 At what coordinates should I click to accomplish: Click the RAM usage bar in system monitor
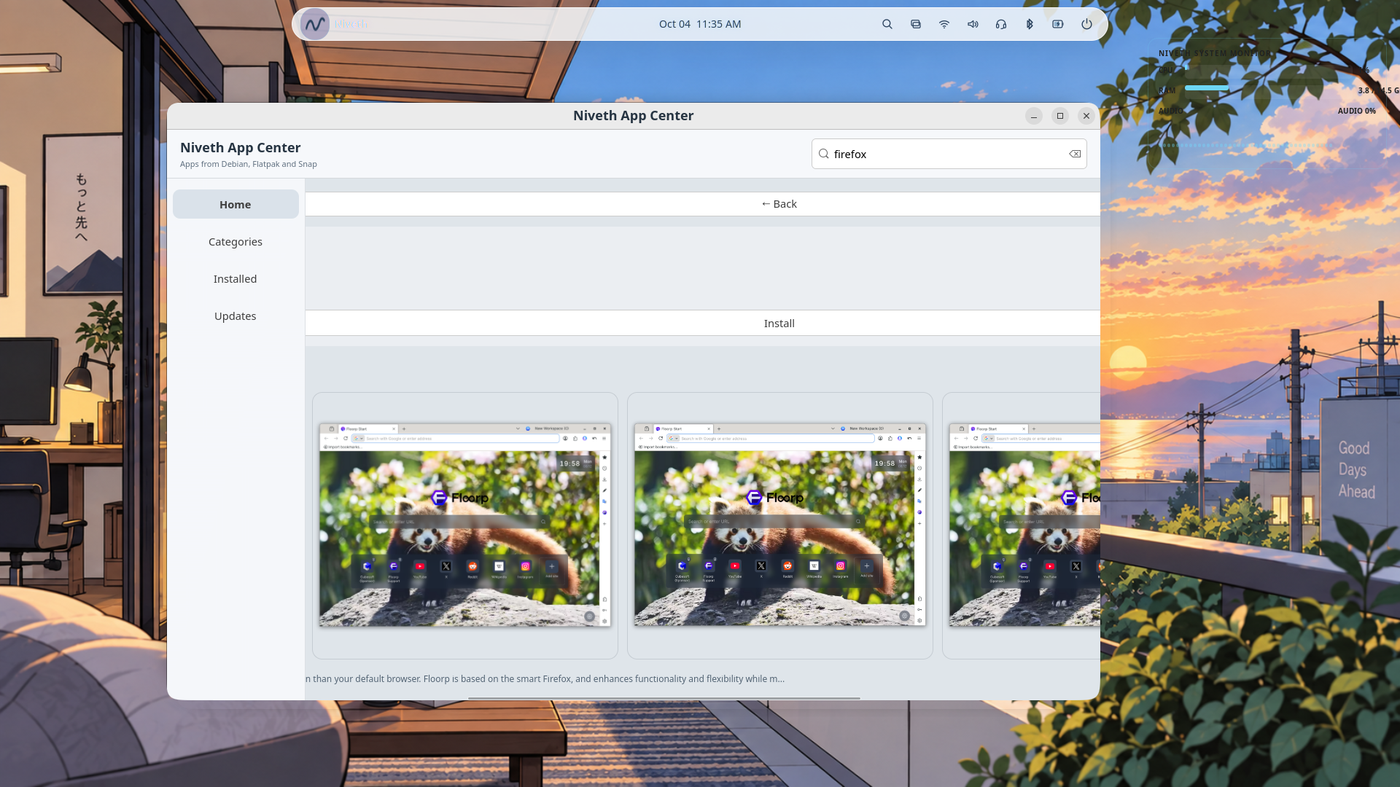click(x=1207, y=88)
